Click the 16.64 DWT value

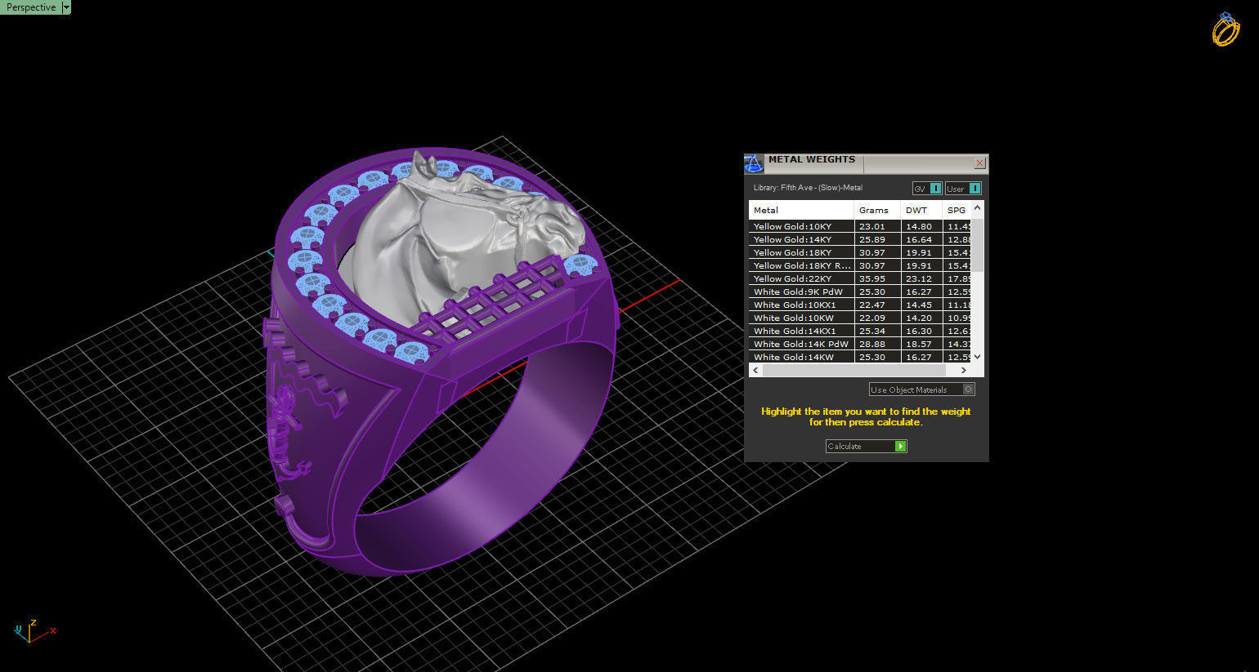919,239
